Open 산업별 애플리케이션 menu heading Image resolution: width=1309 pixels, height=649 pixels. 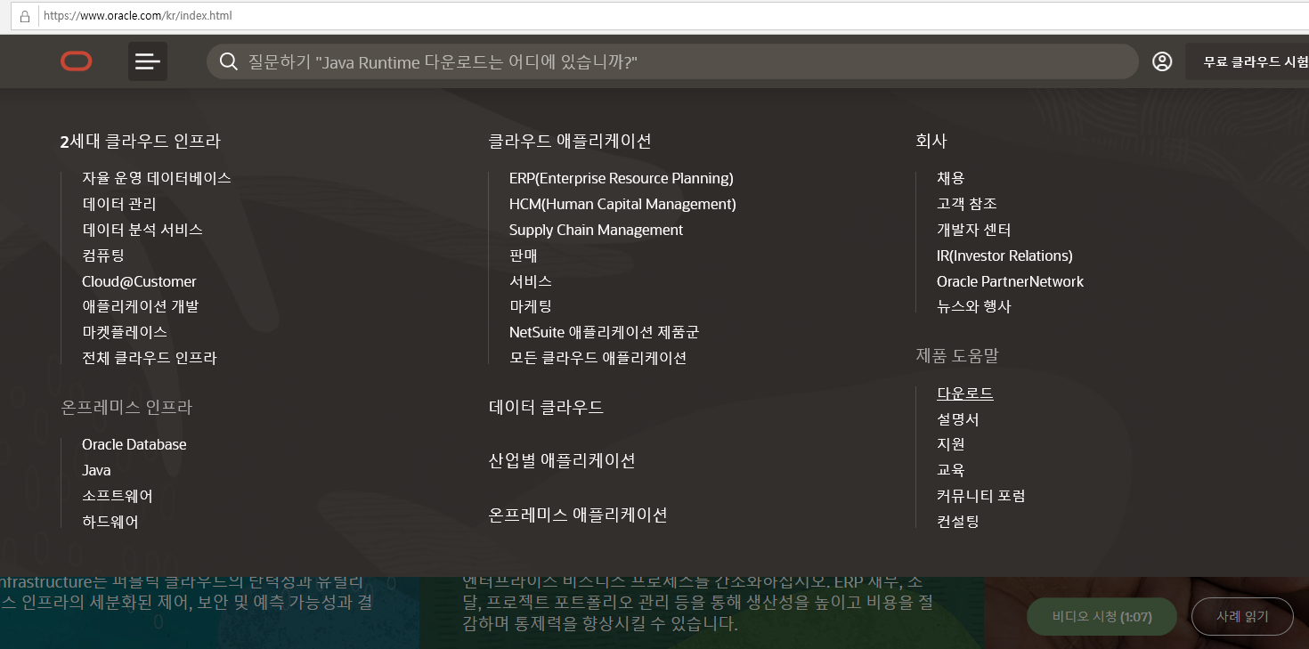tap(562, 460)
